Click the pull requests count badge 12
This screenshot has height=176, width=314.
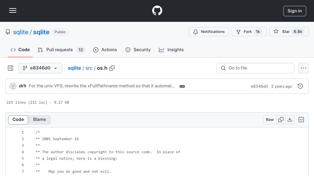(x=81, y=50)
